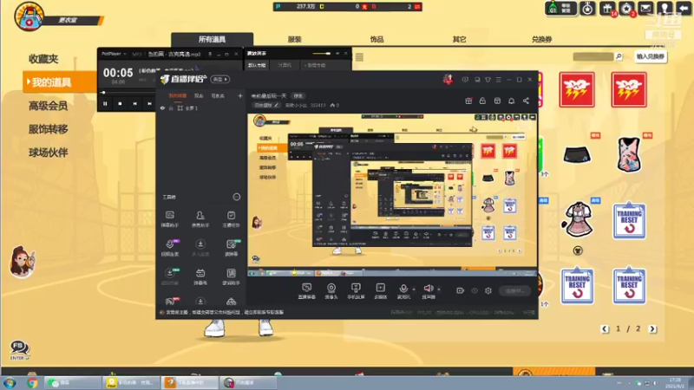Open the mail envelope icon in game top bar
The image size is (694, 390).
pyautogui.click(x=645, y=9)
